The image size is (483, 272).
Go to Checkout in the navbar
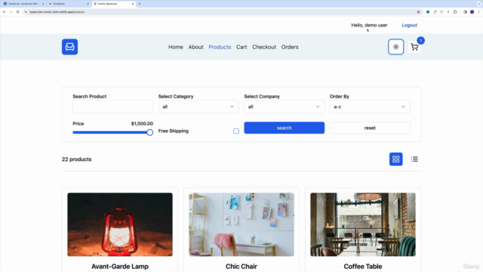tap(264, 47)
